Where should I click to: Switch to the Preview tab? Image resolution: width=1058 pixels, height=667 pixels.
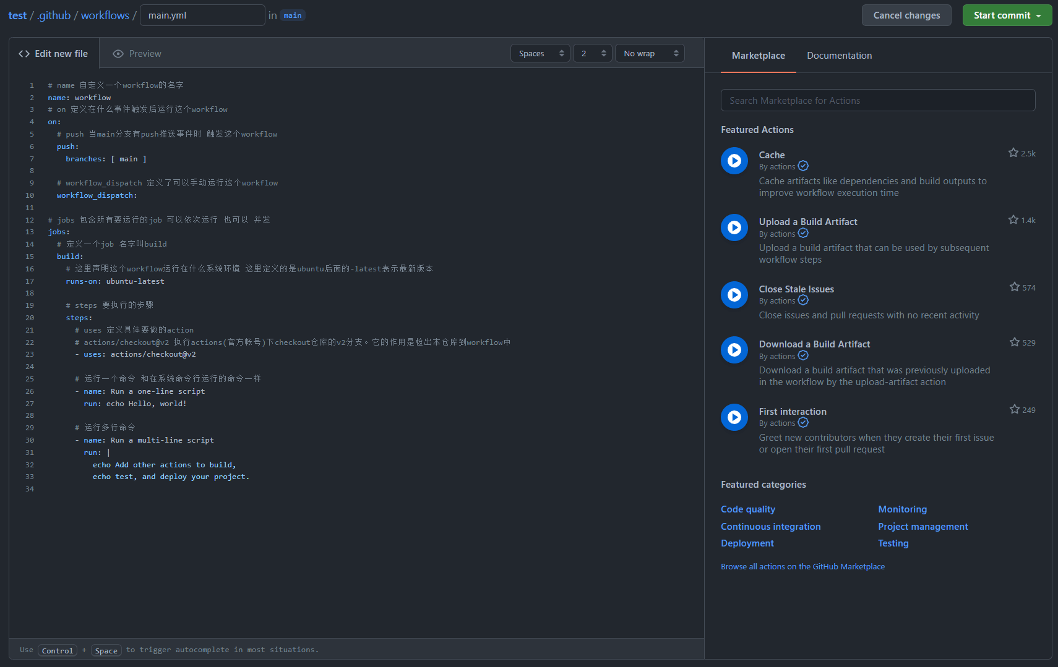pyautogui.click(x=137, y=54)
